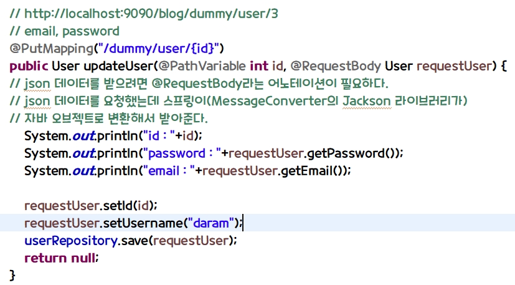Click the "/dummy/user/{id}" string literal
This screenshot has height=285, width=515.
(159, 49)
